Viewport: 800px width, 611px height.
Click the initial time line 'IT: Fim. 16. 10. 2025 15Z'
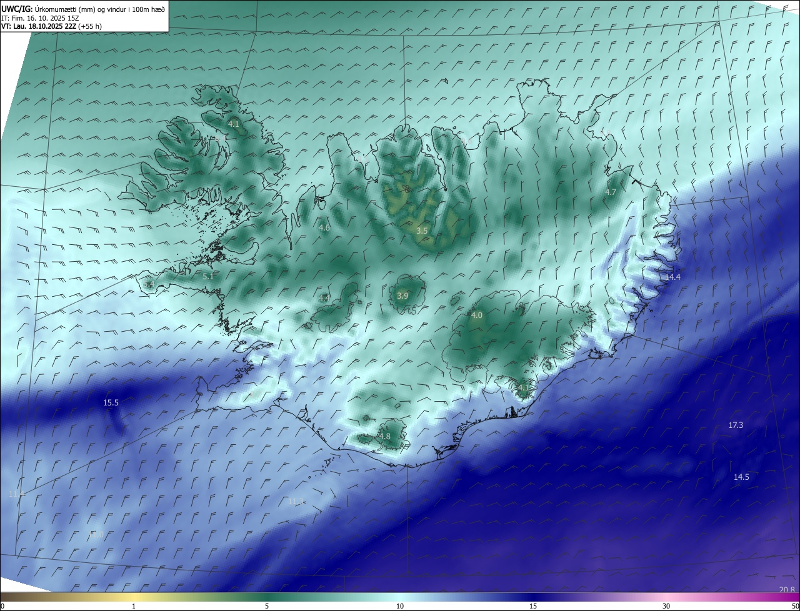40,17
